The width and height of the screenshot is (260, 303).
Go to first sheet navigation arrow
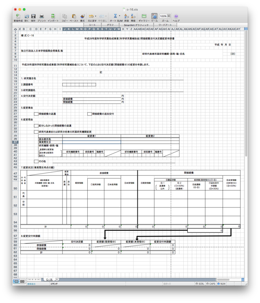(29, 280)
